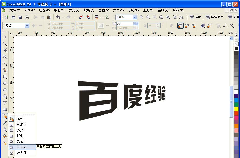Screen dimensions: 240x158
Task: Pick the yellow color swatch
Action: [x=236, y=109]
